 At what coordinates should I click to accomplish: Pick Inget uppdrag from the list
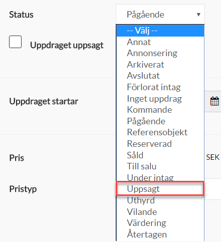click(x=160, y=99)
